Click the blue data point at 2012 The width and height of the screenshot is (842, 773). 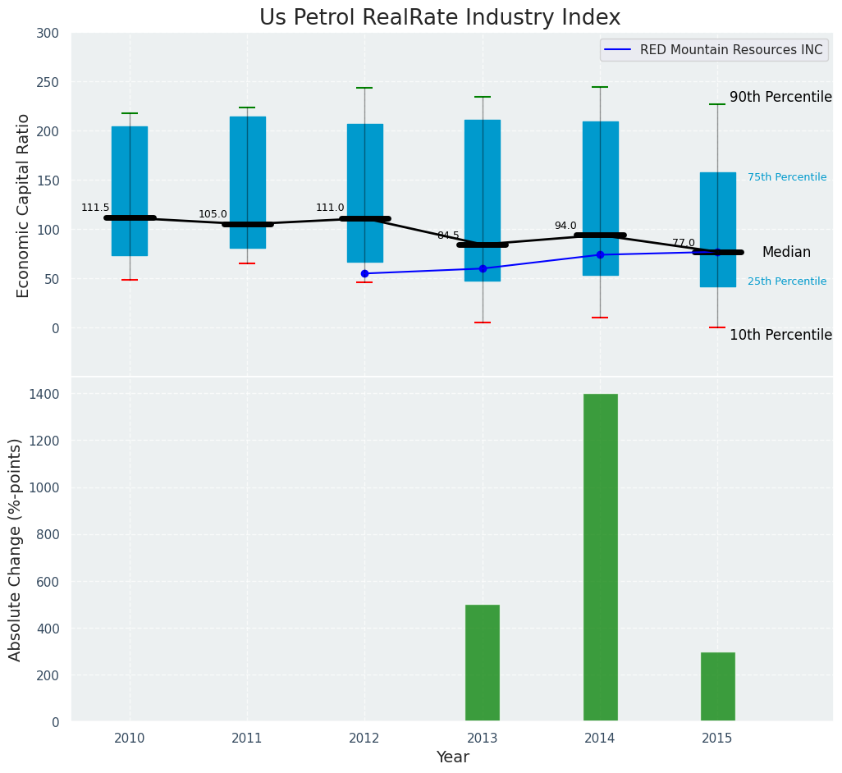[x=364, y=274]
